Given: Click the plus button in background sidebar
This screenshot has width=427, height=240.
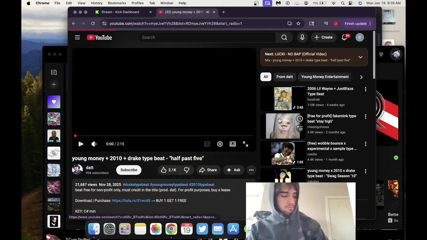Looking at the screenshot, I should [x=54, y=84].
